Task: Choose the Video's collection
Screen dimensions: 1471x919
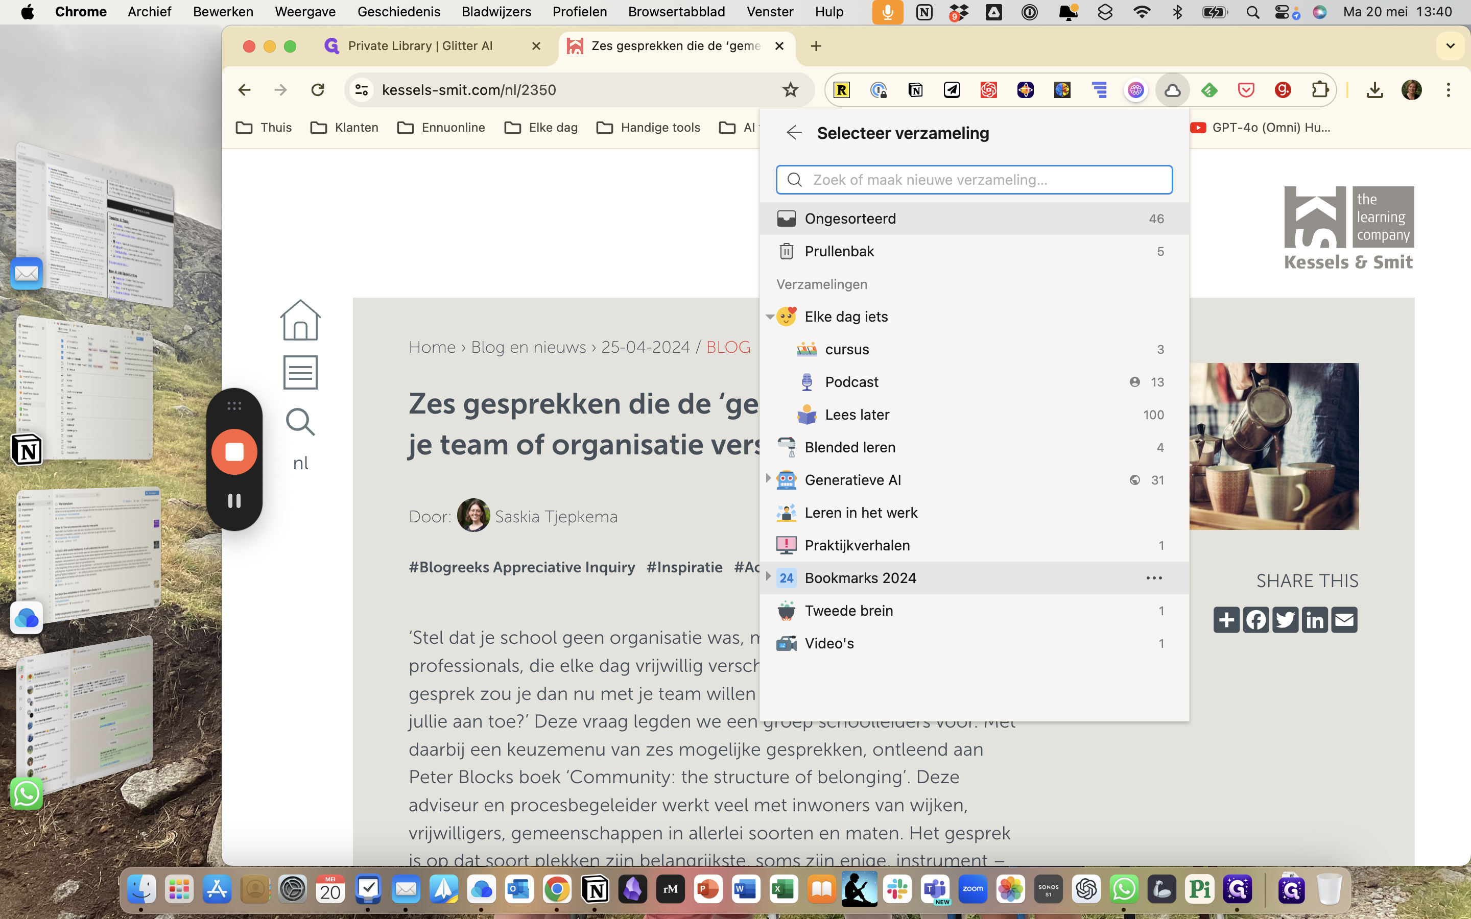Action: pyautogui.click(x=974, y=643)
